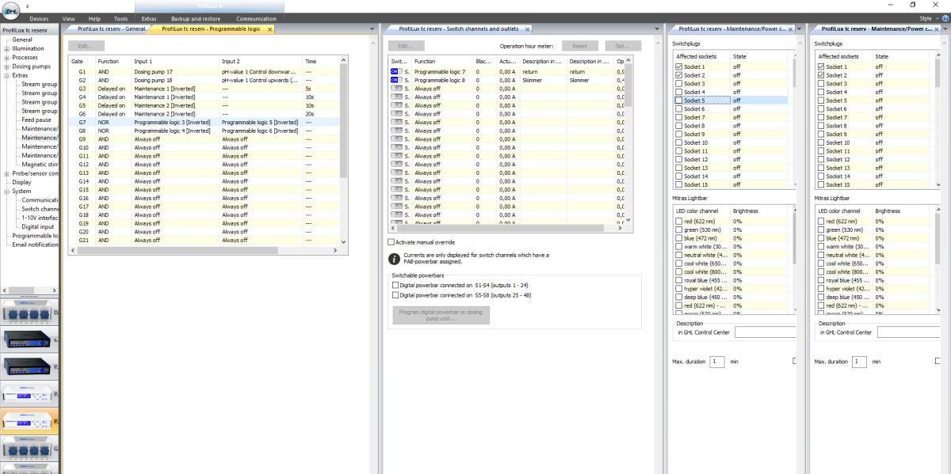Screen dimensions: 951x474
Task: Click Max. duration field in first Maintenance pane
Action: 716,362
